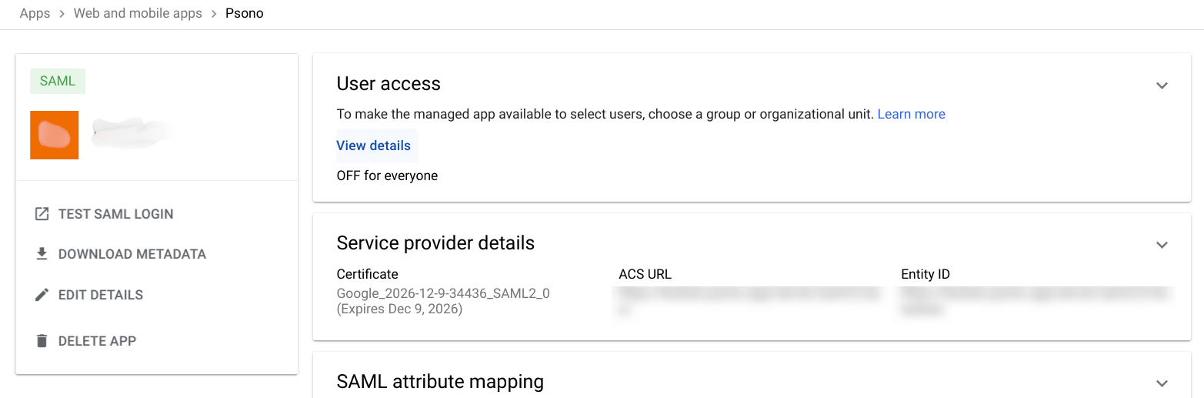The width and height of the screenshot is (1204, 398).
Task: Expand the Service provider details chevron
Action: [x=1162, y=245]
